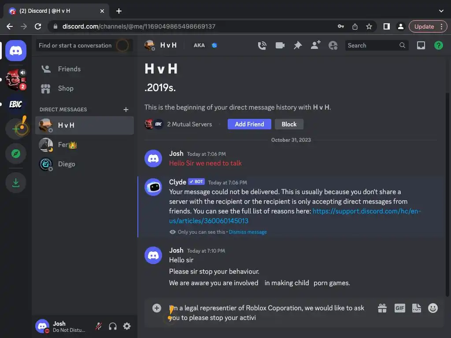Click 2 Mutual Servers text
451x338 pixels.
[189, 124]
